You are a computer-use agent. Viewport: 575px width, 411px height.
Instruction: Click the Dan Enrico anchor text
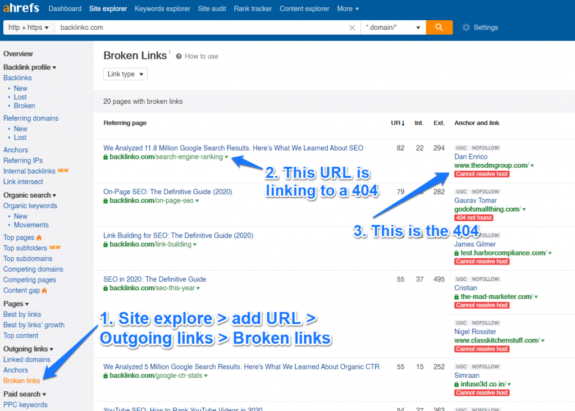(x=471, y=157)
